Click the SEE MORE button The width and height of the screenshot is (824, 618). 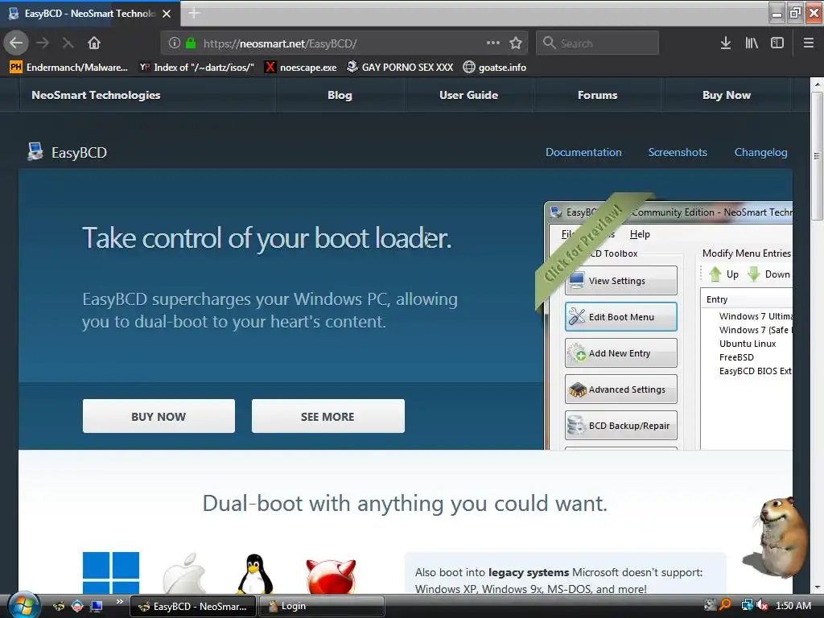[x=328, y=416]
